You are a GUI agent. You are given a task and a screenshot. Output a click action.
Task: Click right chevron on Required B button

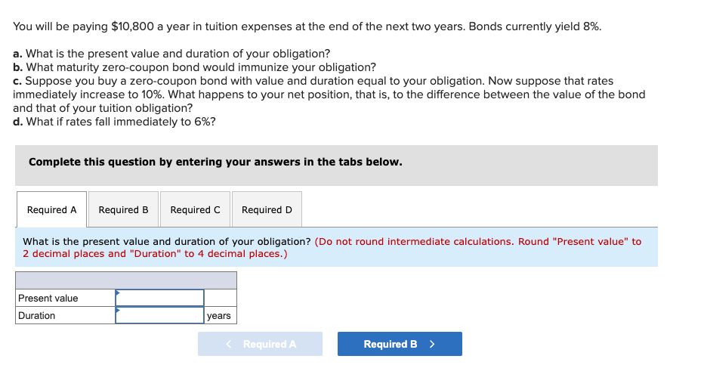pos(432,344)
